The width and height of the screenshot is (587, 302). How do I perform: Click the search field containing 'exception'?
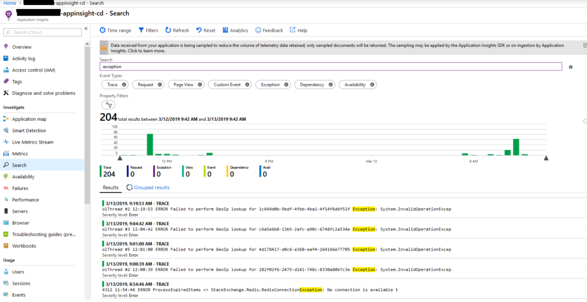[331, 66]
